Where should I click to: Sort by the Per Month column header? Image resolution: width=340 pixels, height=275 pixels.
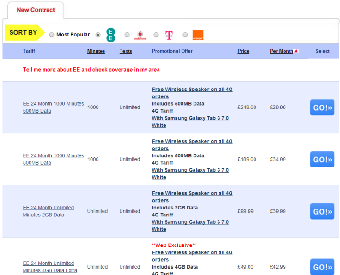[x=281, y=51]
